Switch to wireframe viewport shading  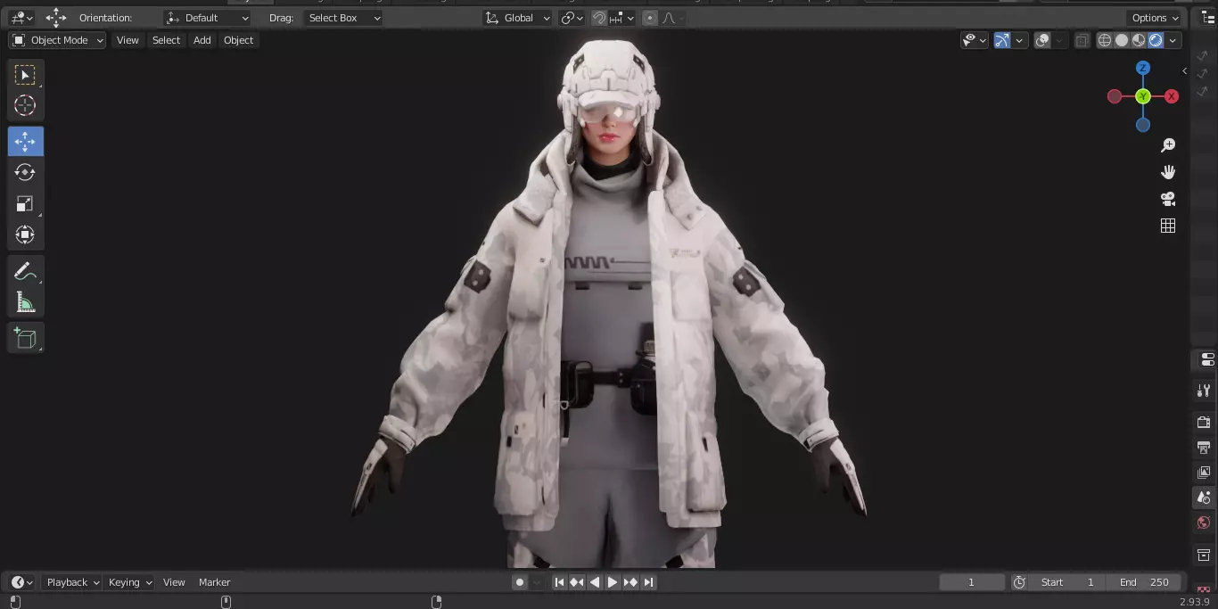click(1105, 40)
